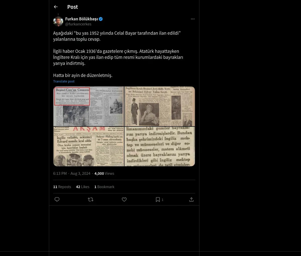Open the İngiltere Kralı Beşinci Jorj clipping
Image resolution: width=301 pixels, height=256 pixels.
[160, 106]
